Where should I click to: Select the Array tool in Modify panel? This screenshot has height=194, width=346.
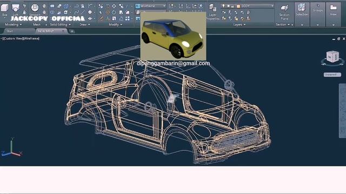[x=128, y=19]
